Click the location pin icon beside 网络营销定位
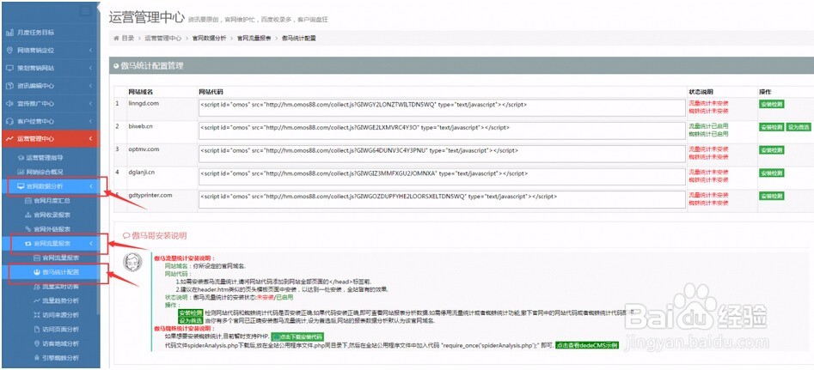 [9, 51]
